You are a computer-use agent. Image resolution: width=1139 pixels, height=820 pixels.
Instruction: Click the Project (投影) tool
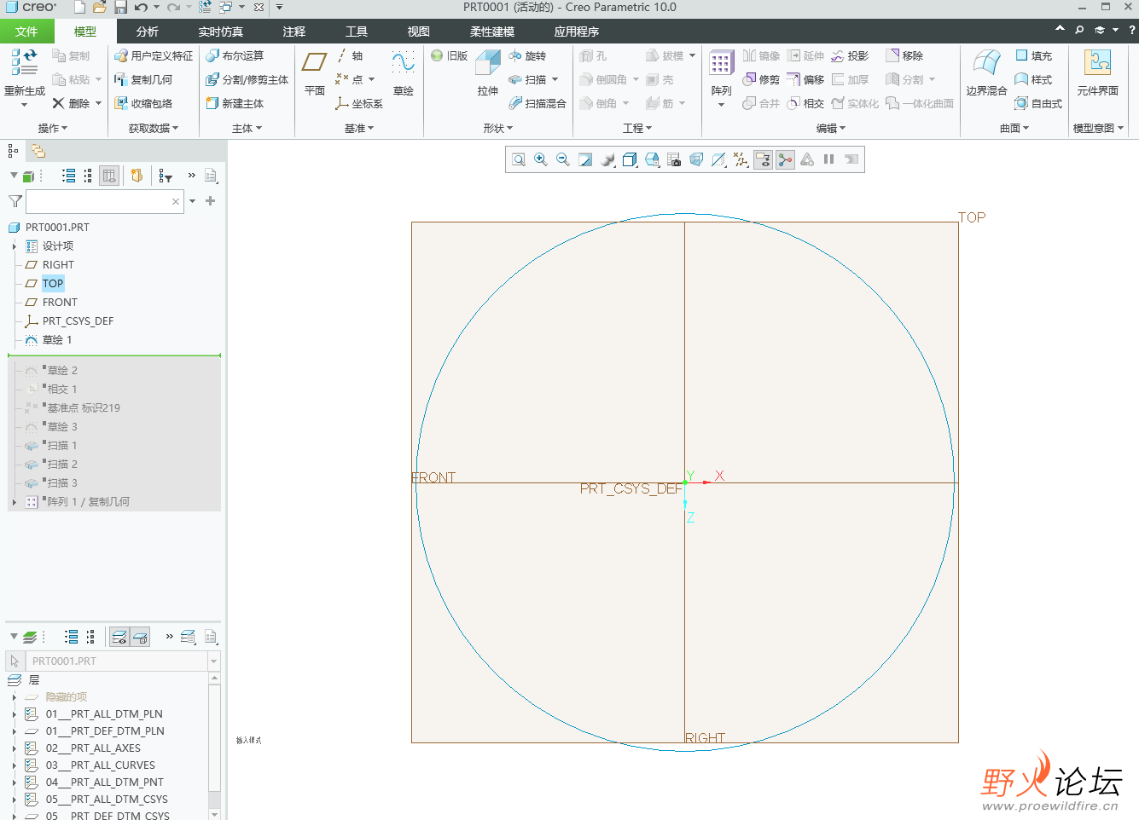click(x=850, y=55)
